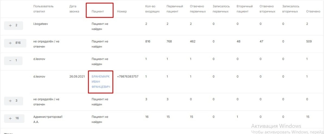Open patient БРАНЕМАРК ИВАН ФРАНЦЕВИЧ link
The width and height of the screenshot is (324, 134).
[101, 81]
